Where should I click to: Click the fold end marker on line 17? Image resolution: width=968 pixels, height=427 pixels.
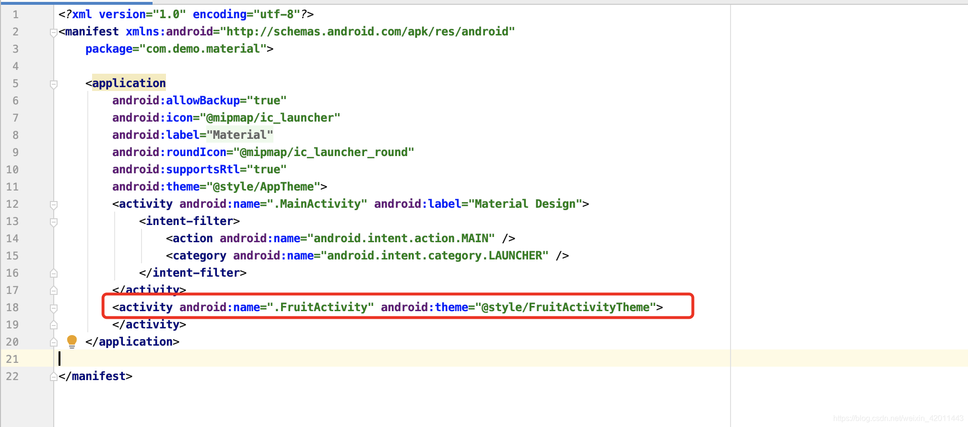click(53, 291)
